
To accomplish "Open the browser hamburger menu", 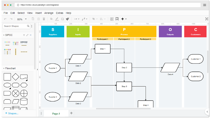I will tap(205, 5).
